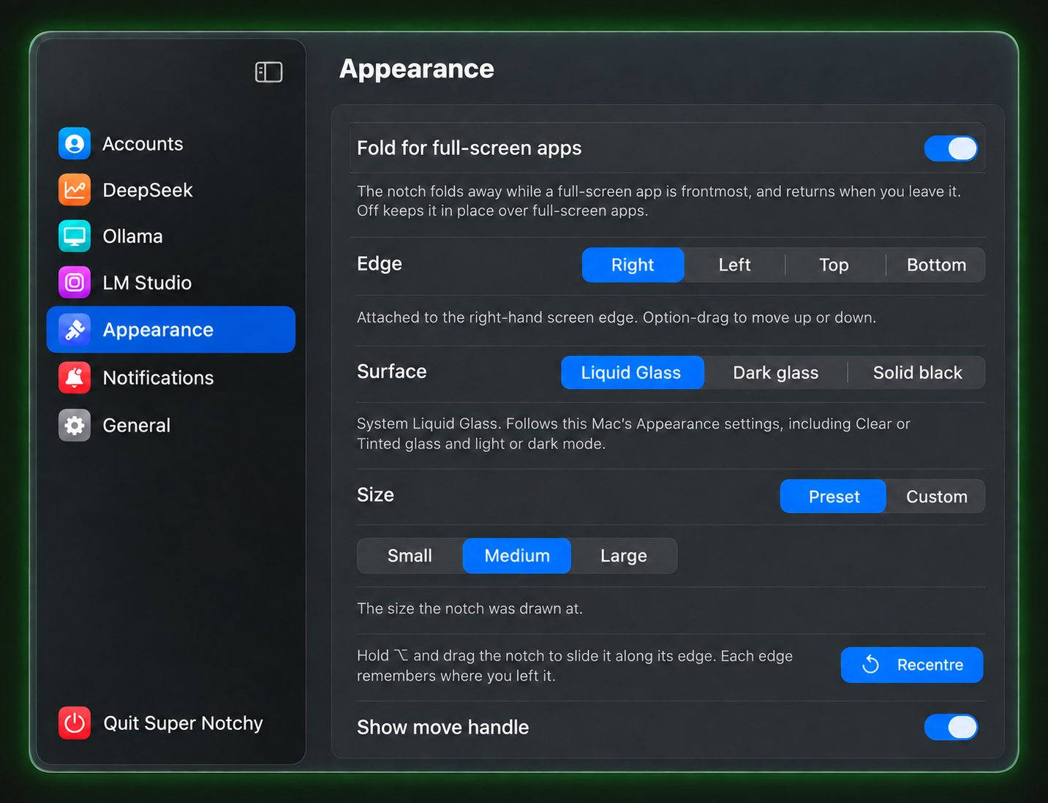Viewport: 1048px width, 803px height.
Task: Click the General gear icon
Action: (x=75, y=425)
